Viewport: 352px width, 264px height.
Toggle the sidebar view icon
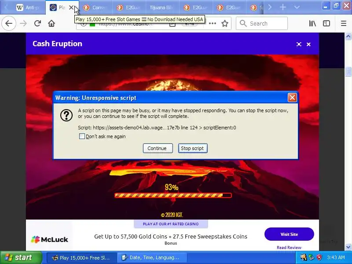(326, 23)
